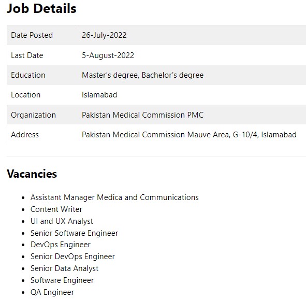
Task: Select the Mauve Area G-10/4 address text
Action: pos(189,135)
